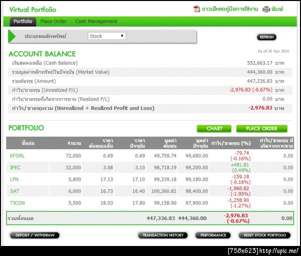Click the printer icon
The image size is (301, 256).
click(266, 9)
